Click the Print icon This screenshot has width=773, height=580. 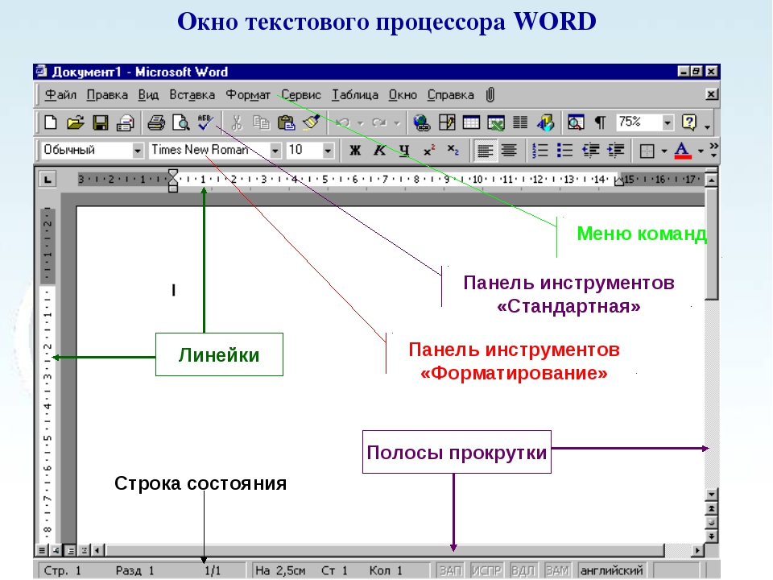tap(155, 122)
